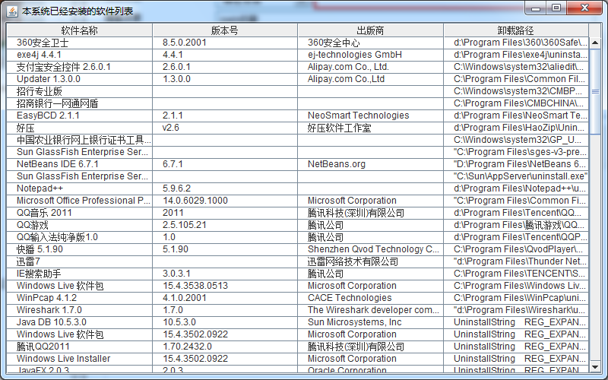Select the exe4j 4.4.1 name cell
This screenshot has height=380, width=608.
pyautogui.click(x=80, y=55)
